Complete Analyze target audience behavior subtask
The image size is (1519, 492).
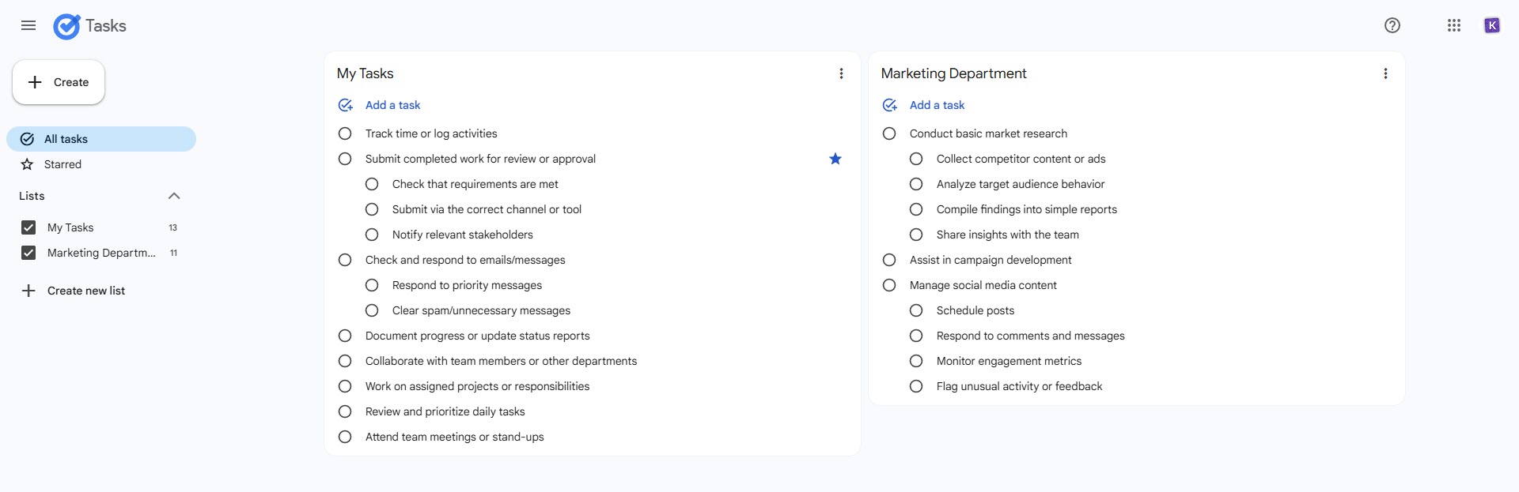[916, 184]
